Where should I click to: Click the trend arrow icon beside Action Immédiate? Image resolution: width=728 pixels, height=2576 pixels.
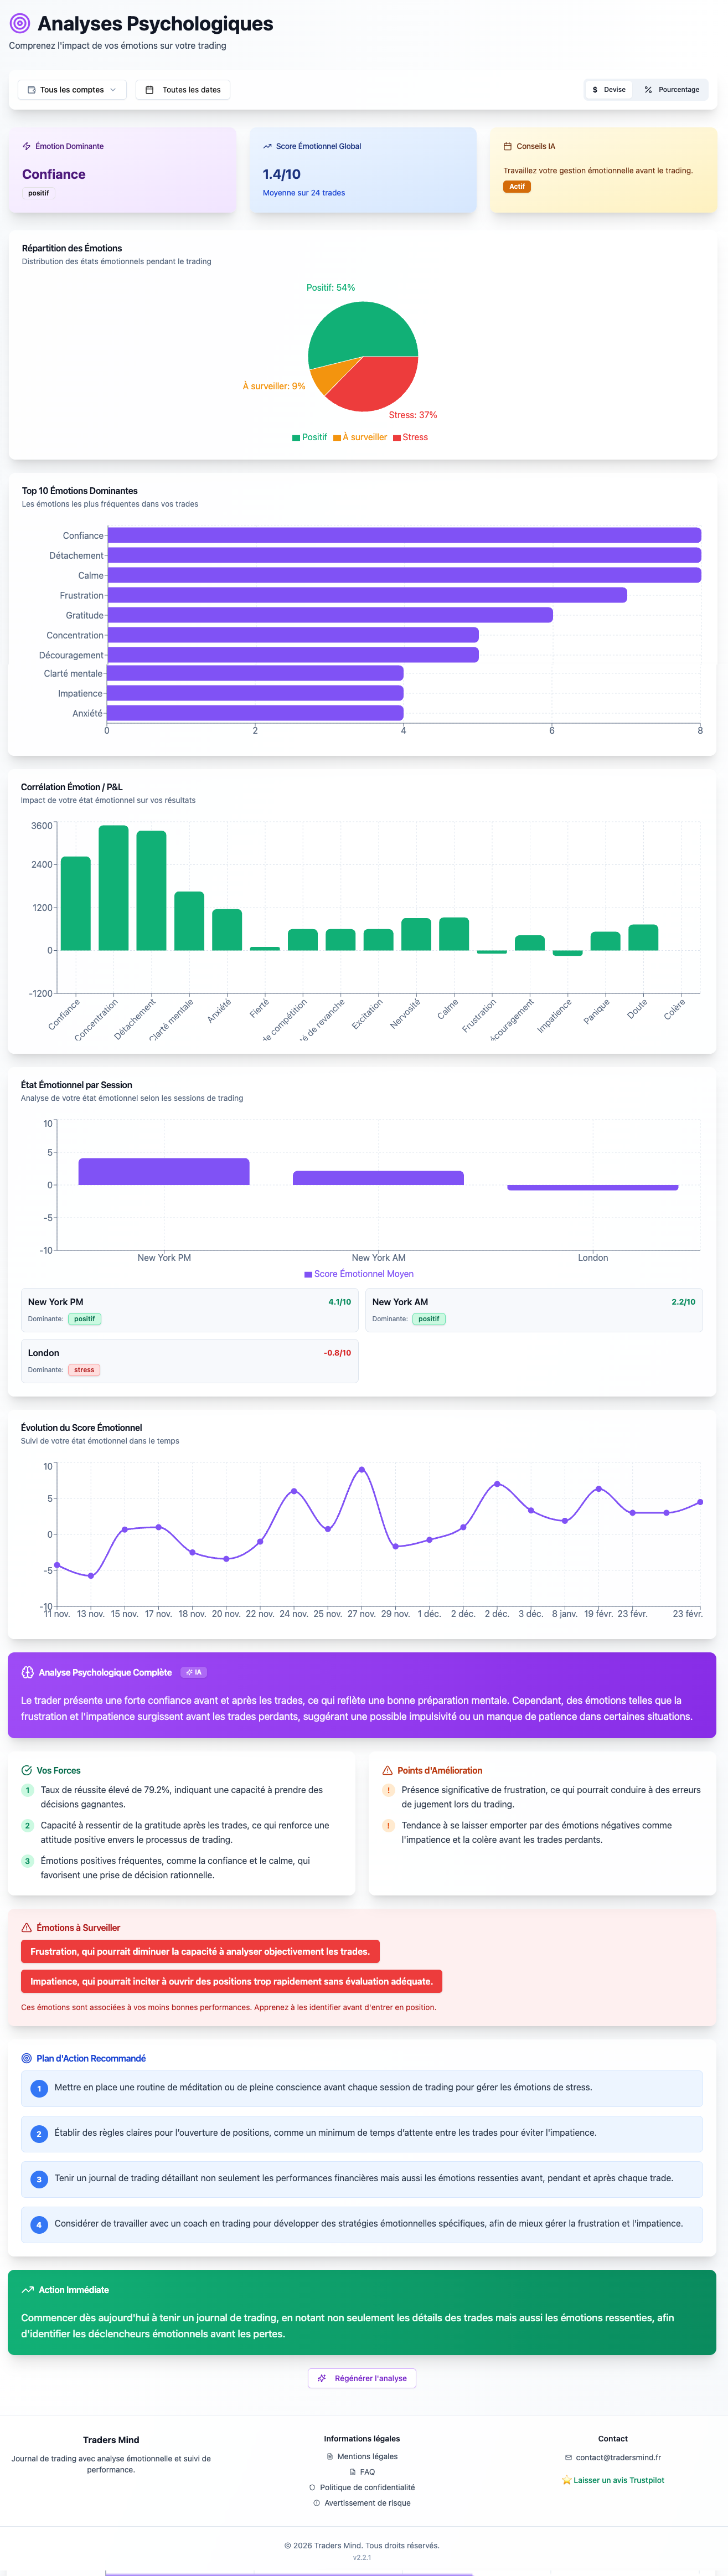27,2289
